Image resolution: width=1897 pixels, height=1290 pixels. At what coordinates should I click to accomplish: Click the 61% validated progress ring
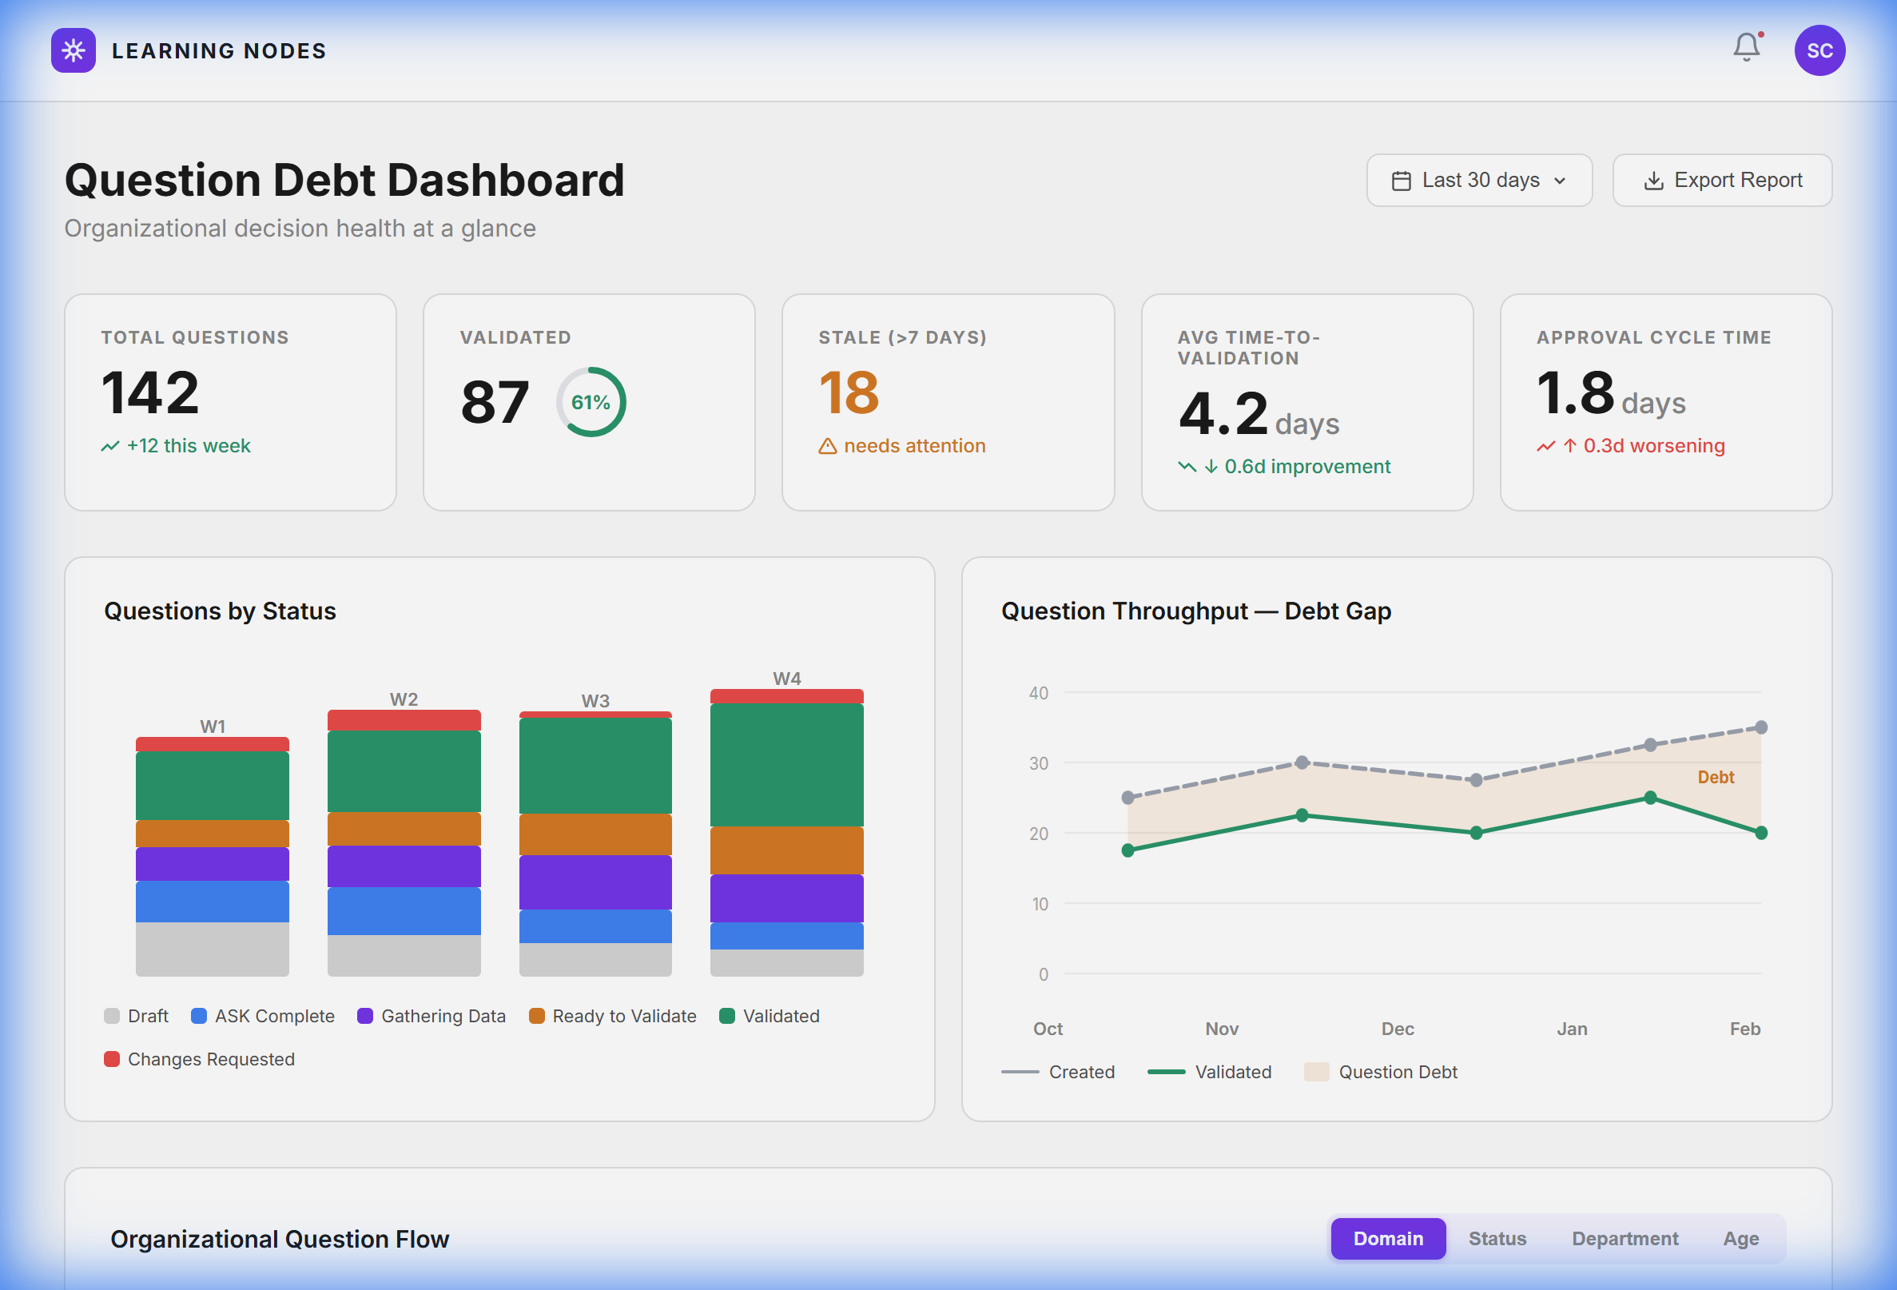pyautogui.click(x=591, y=402)
